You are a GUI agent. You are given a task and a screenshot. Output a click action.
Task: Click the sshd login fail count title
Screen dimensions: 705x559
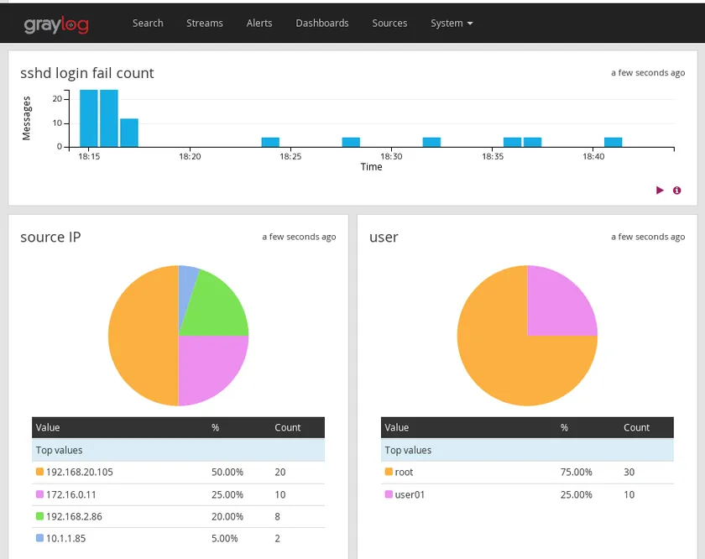(87, 73)
